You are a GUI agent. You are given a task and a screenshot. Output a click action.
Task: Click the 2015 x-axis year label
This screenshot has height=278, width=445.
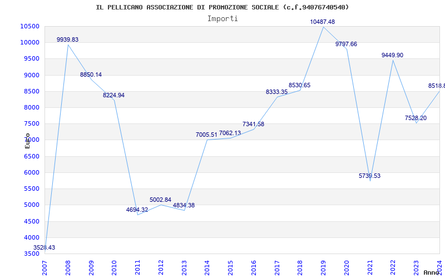(x=230, y=268)
